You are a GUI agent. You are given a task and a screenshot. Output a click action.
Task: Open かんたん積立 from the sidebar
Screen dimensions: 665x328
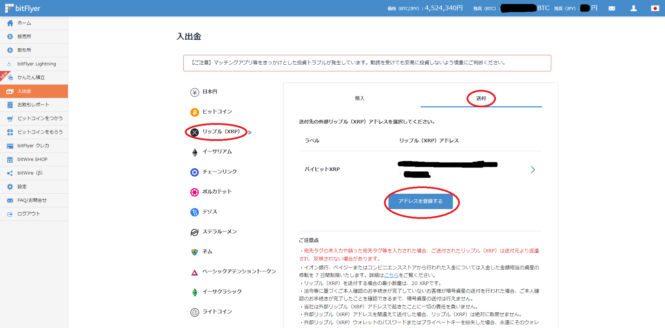point(34,78)
